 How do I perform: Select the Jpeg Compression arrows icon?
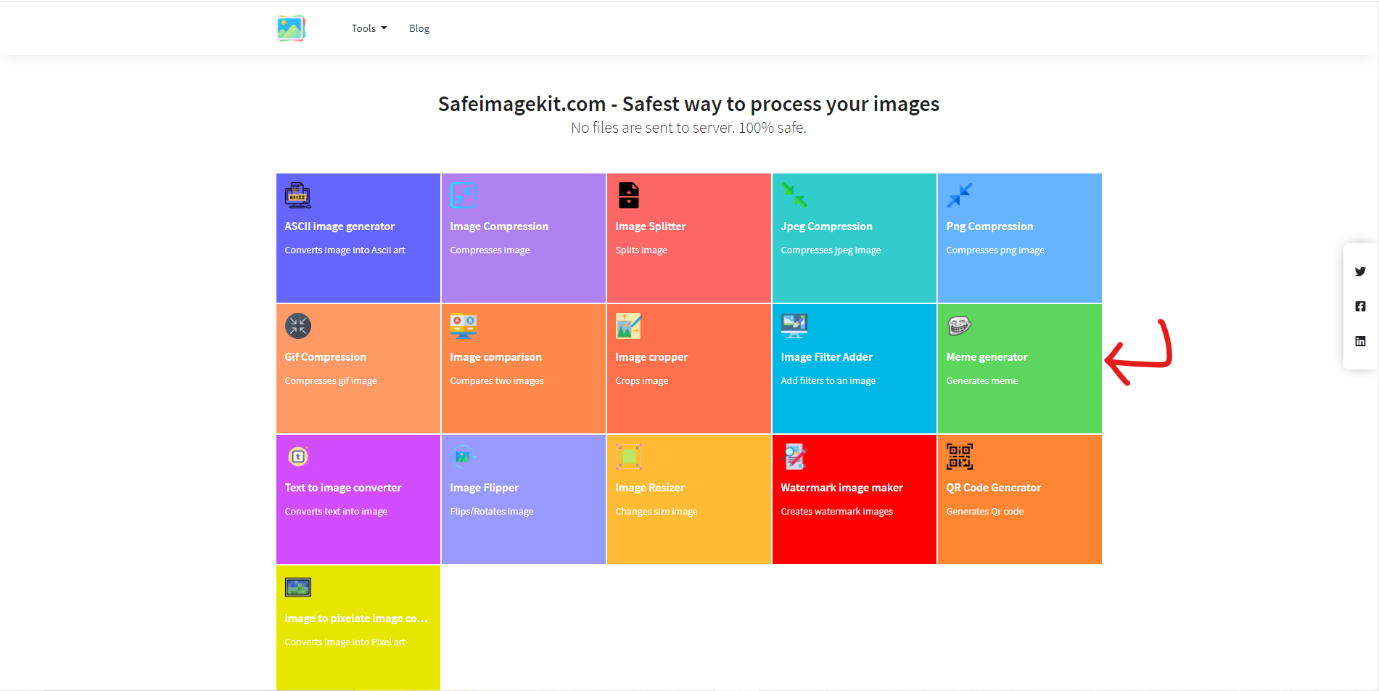tap(794, 195)
